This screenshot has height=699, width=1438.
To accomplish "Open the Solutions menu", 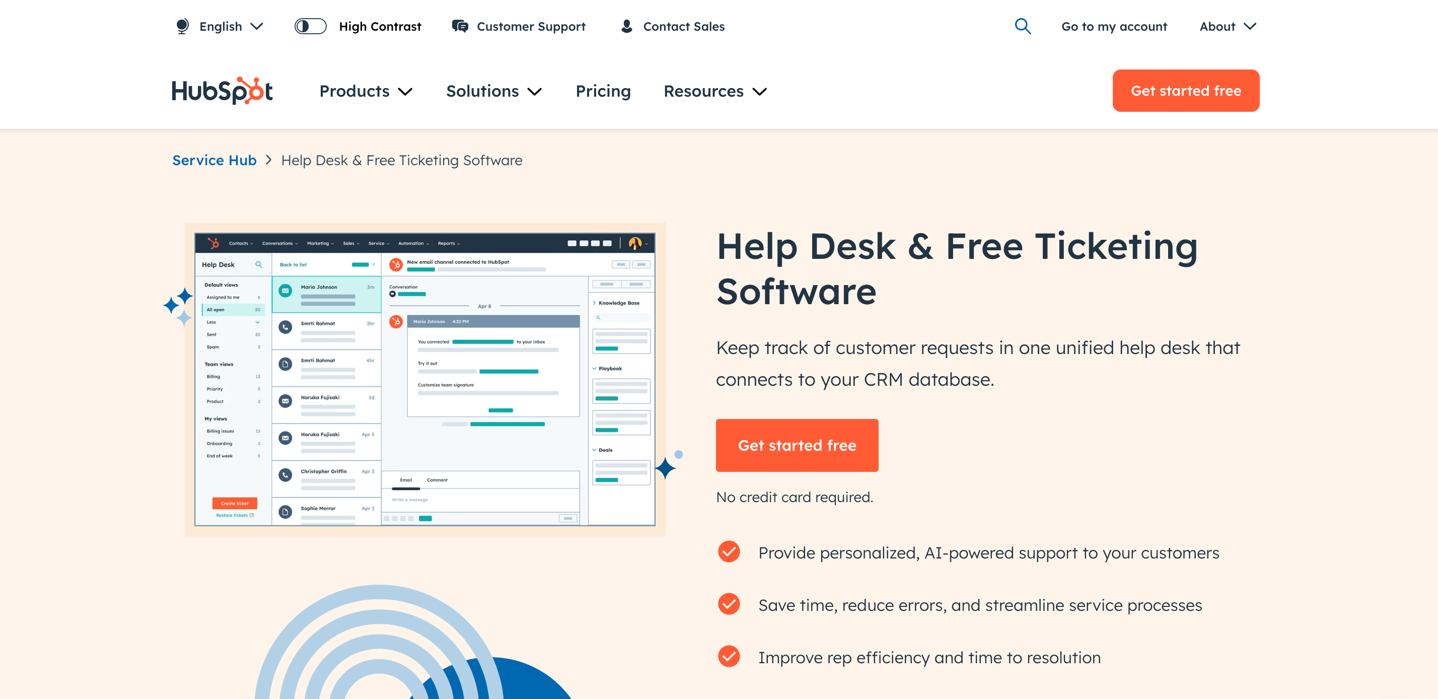I will 493,91.
